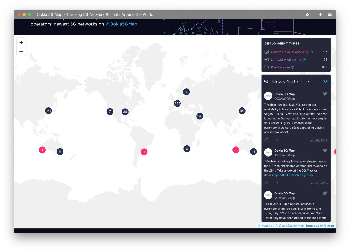Open the @Ookla5GMap link in the header text
The width and height of the screenshot is (350, 252).
tap(121, 24)
